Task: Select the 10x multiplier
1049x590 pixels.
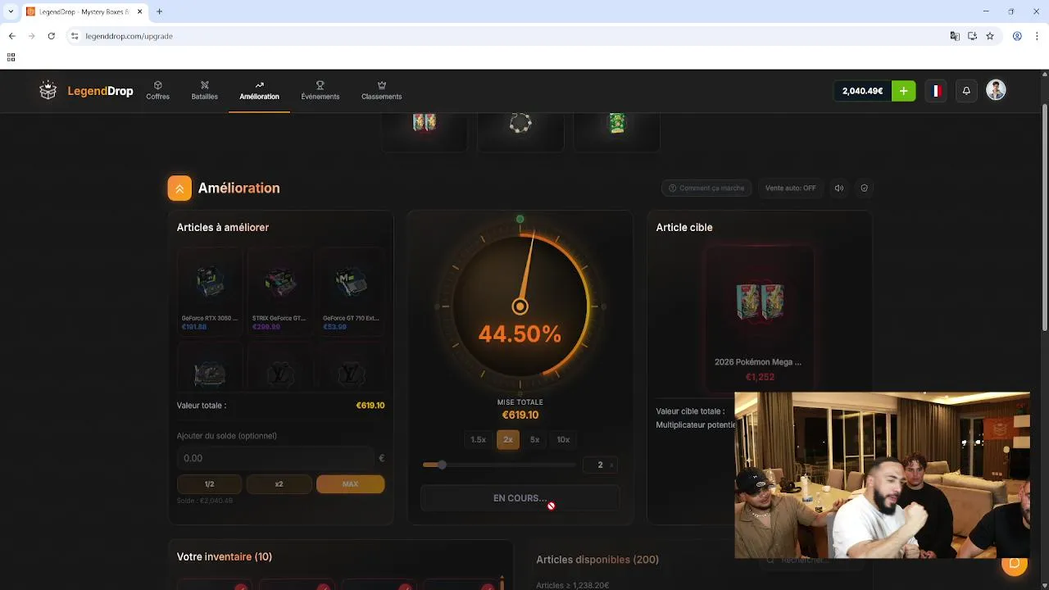Action: (563, 440)
